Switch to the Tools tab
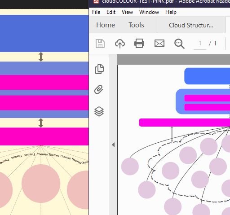Image resolution: width=230 pixels, height=215 pixels. (136, 25)
